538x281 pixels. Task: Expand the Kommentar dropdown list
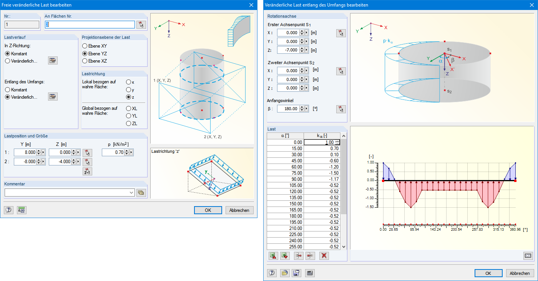tap(132, 193)
